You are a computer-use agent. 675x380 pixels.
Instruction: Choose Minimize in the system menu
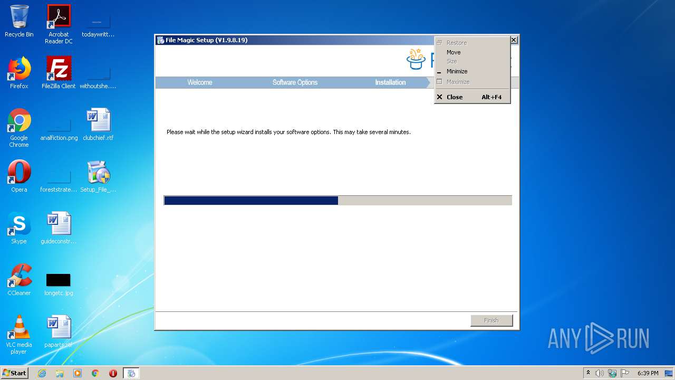[472, 71]
